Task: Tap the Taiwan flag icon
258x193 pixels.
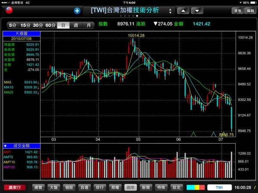Action: [9, 10]
